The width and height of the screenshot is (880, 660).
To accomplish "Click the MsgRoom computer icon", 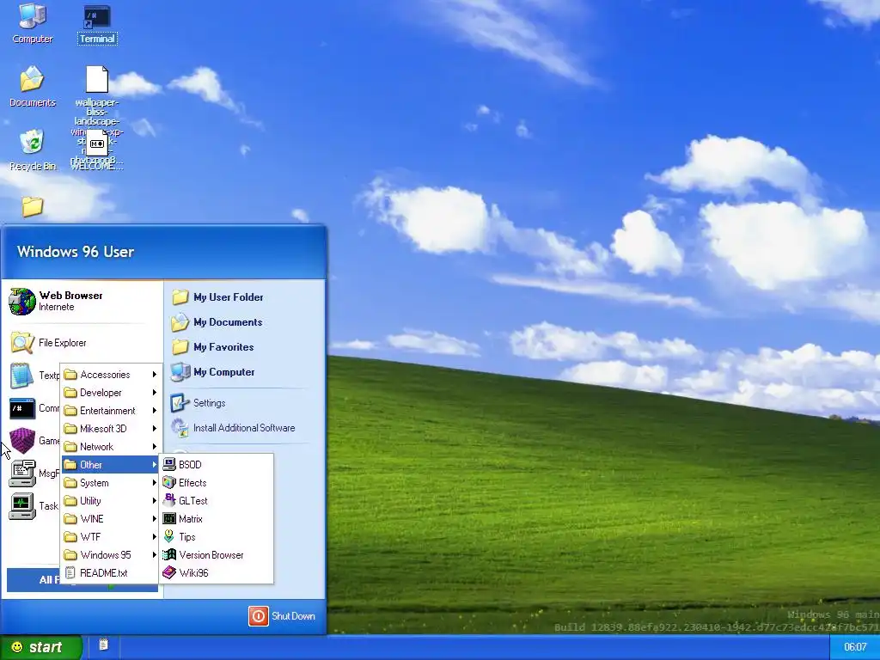I will pyautogui.click(x=22, y=474).
